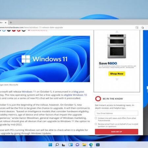Viewport: 148px width, 148px height.
Task: Click the tomshardware.com address bar URL
Action: point(31,27)
